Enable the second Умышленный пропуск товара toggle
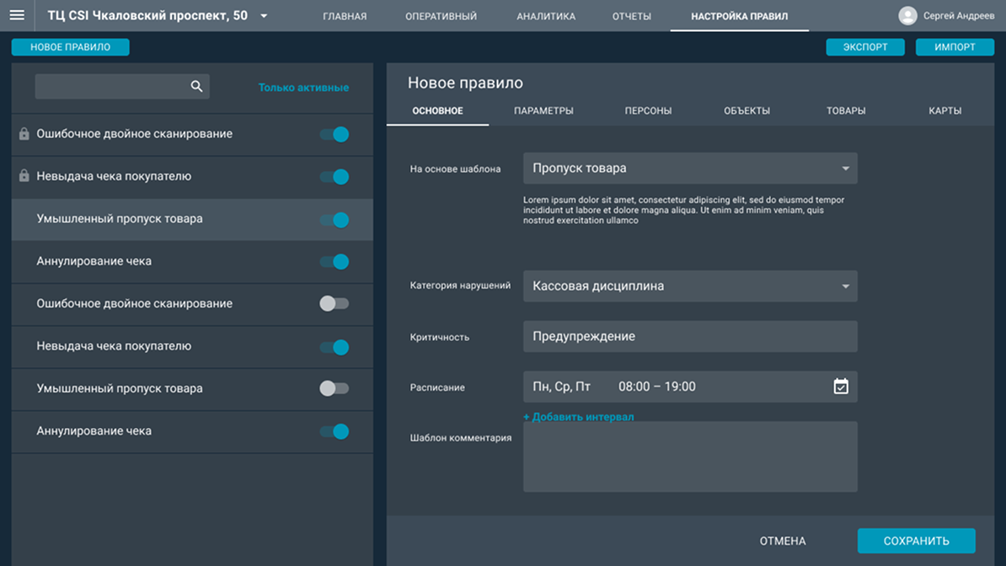 pos(334,388)
